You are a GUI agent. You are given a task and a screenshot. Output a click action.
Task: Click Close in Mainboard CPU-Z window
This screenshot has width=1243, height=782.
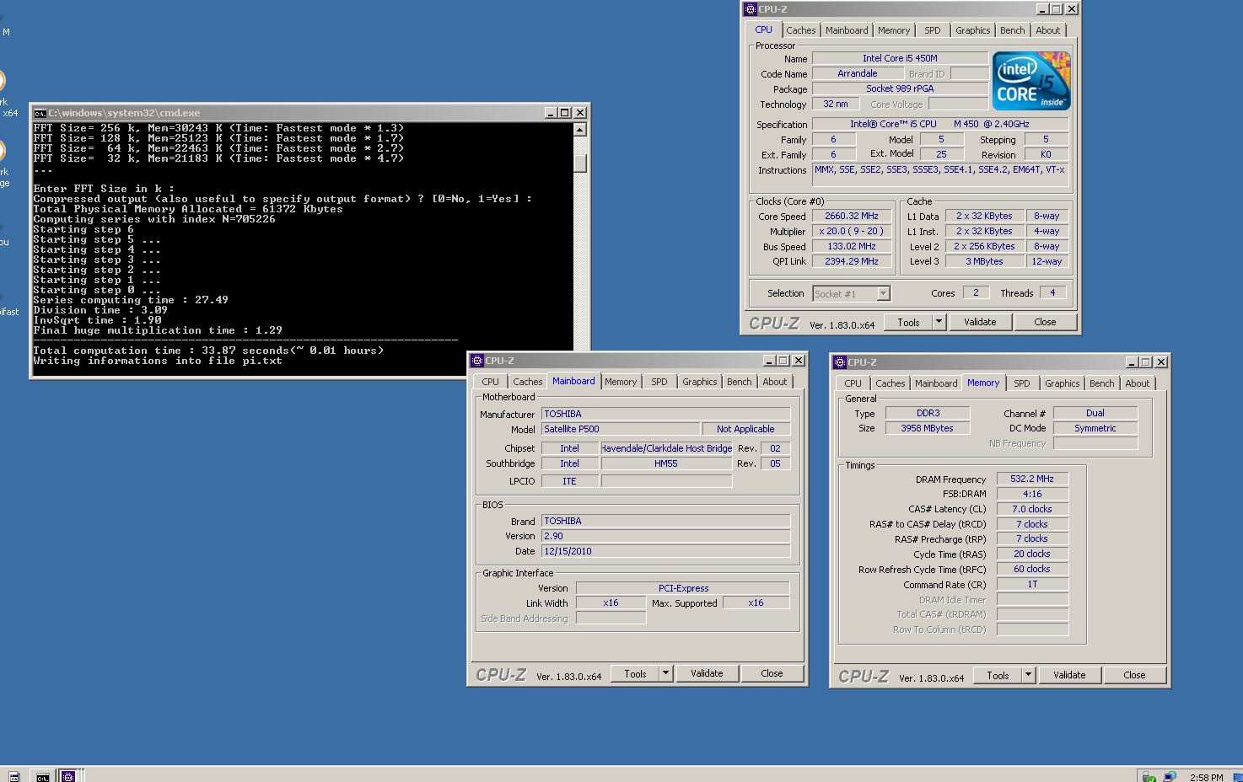[x=772, y=673]
